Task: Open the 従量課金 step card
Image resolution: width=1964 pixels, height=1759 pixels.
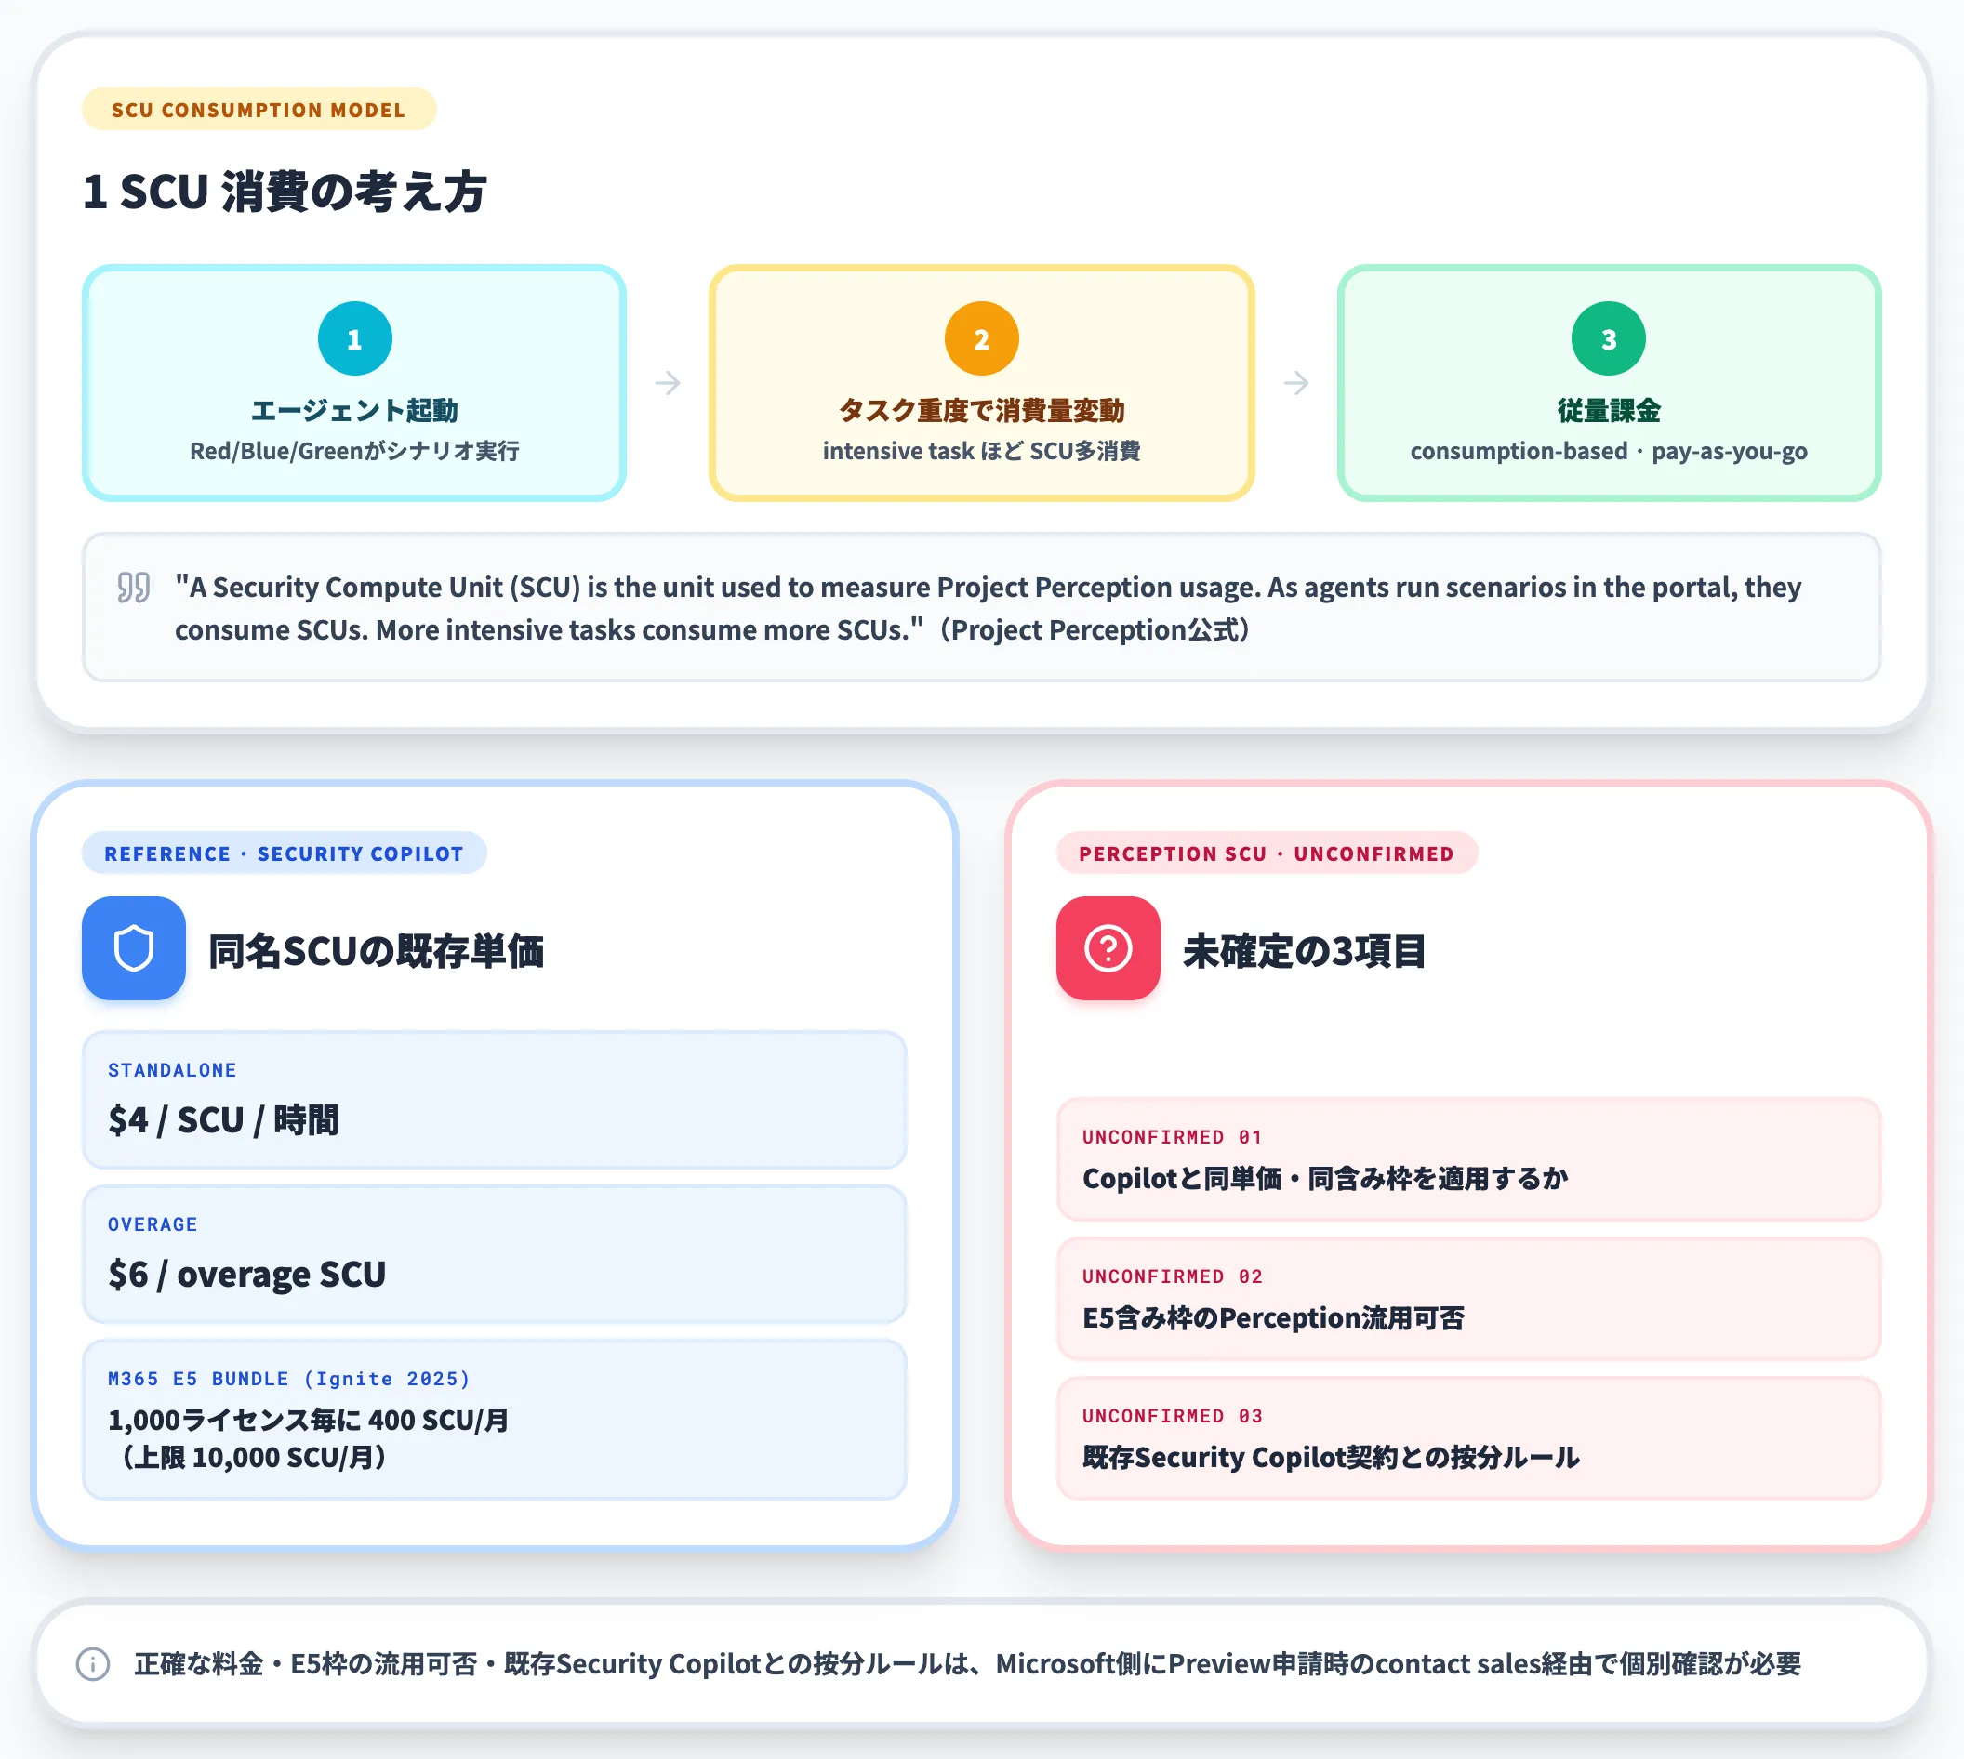Action: pyautogui.click(x=1610, y=384)
